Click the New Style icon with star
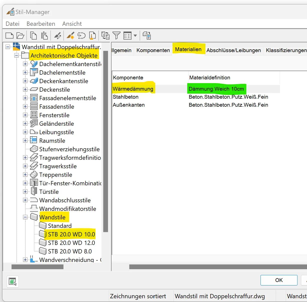The height and width of the screenshot is (302, 307). pos(70,36)
